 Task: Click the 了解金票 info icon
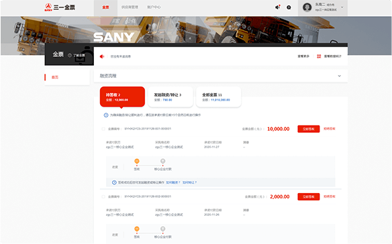pos(70,55)
